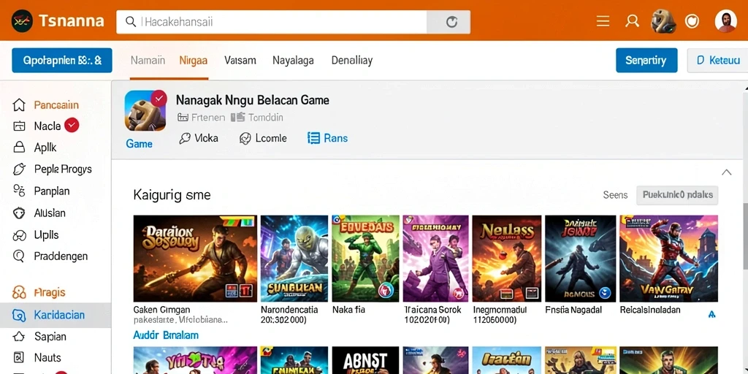Switch to the Nayalaga tab
The width and height of the screenshot is (748, 374).
click(293, 61)
